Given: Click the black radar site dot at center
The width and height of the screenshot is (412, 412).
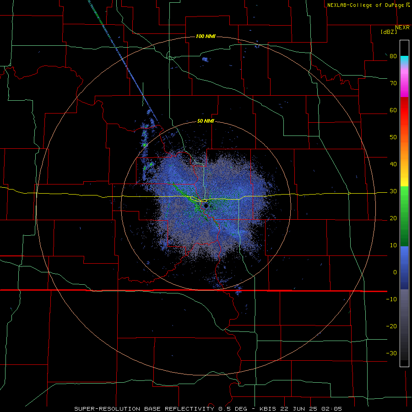Looking at the screenshot, I should tap(206, 206).
